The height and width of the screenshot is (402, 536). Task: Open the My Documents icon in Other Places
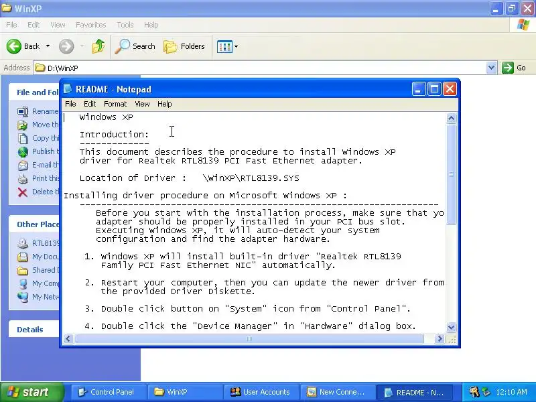[x=23, y=257]
